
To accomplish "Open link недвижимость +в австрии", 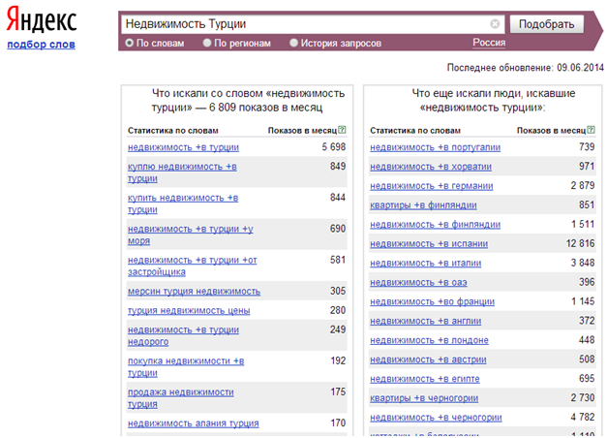I will [x=428, y=360].
